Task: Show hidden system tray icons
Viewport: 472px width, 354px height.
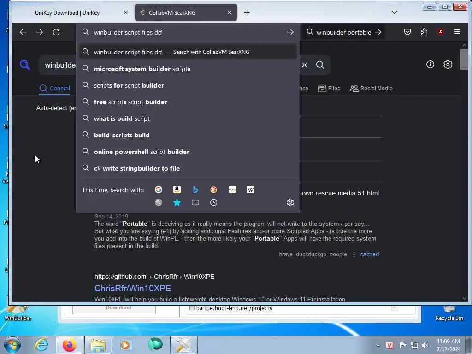Action: pyautogui.click(x=378, y=345)
